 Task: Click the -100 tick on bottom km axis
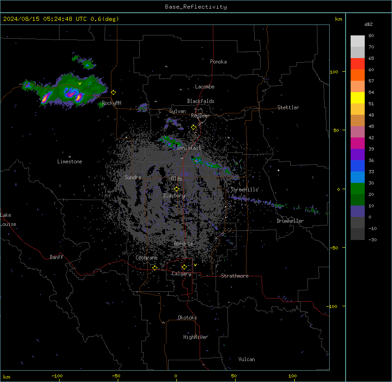click(57, 376)
